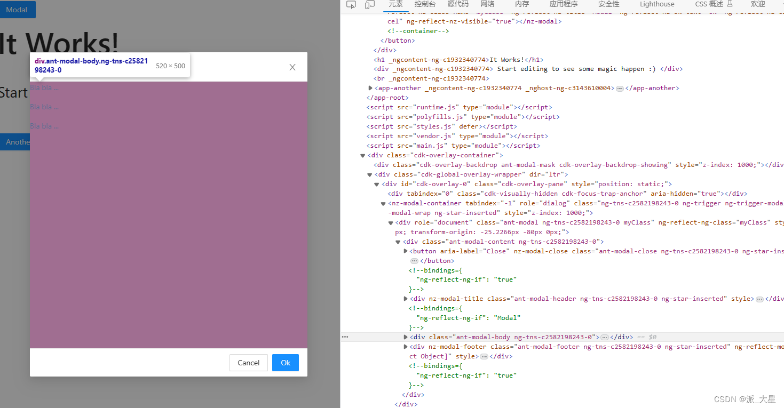The width and height of the screenshot is (784, 408).
Task: Select the script src="vendor.js" line
Action: [457, 136]
